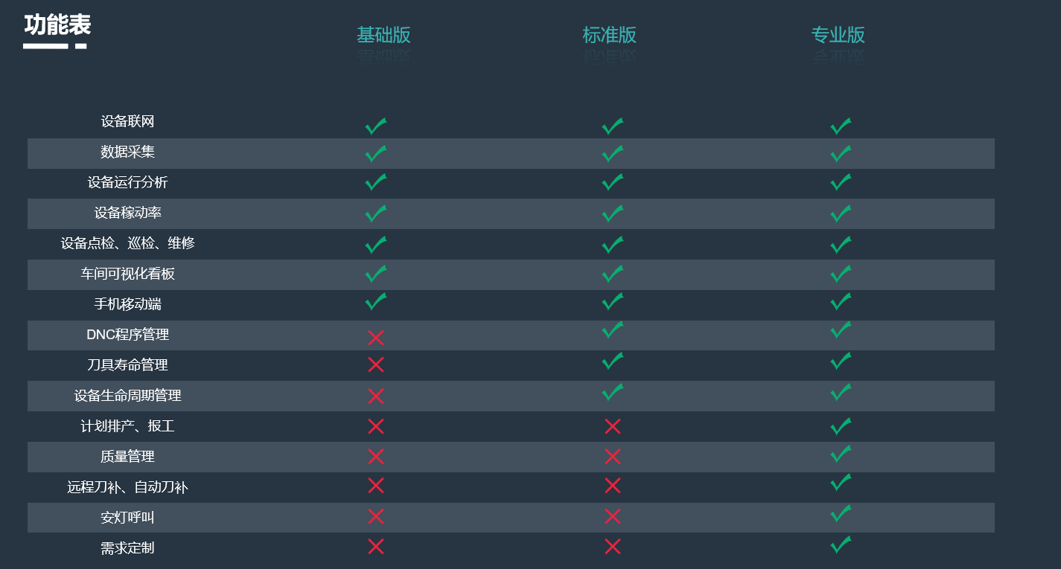Click the 专业版 checkmark for 需求定制

841,544
